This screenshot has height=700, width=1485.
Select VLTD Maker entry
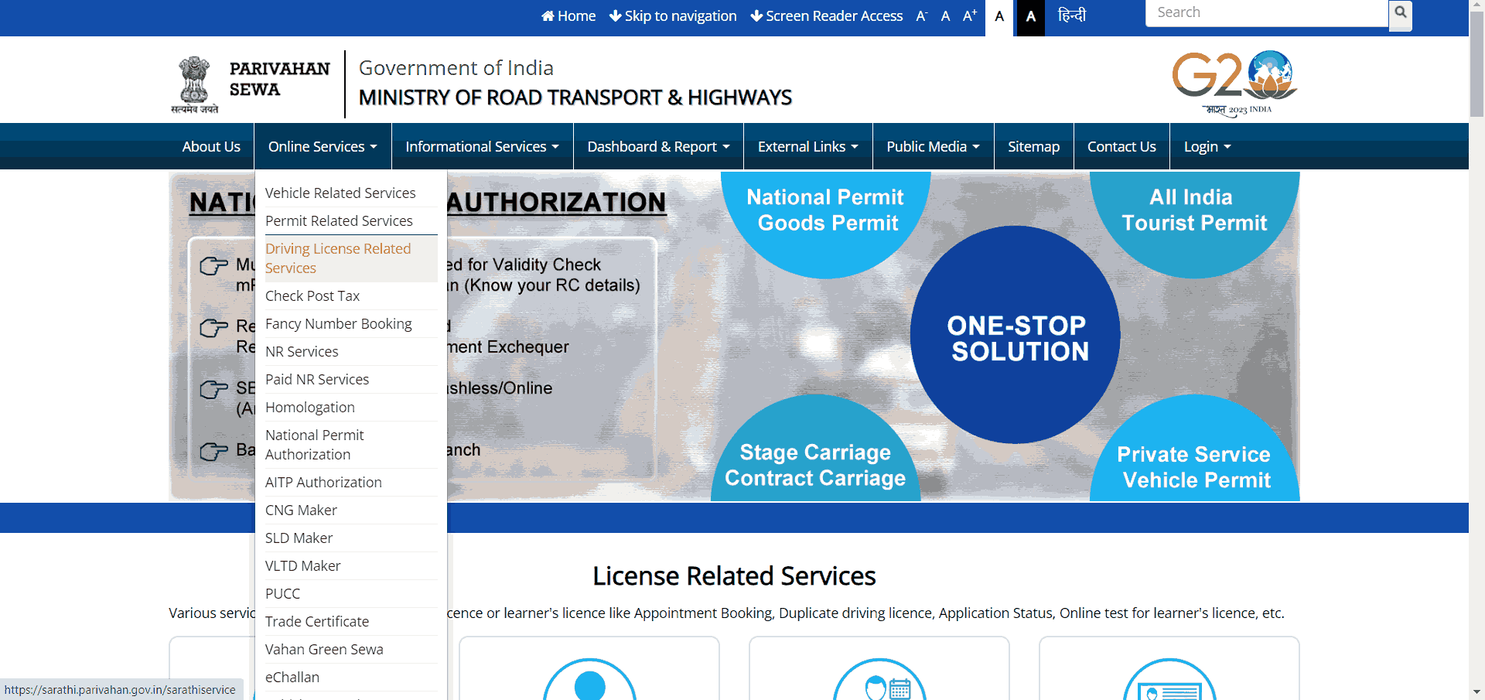point(351,566)
